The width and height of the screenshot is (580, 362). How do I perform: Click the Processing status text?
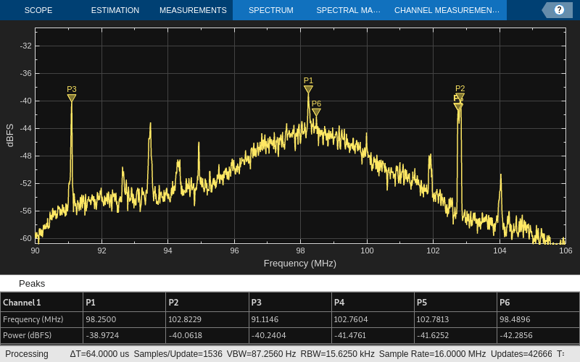[27, 354]
